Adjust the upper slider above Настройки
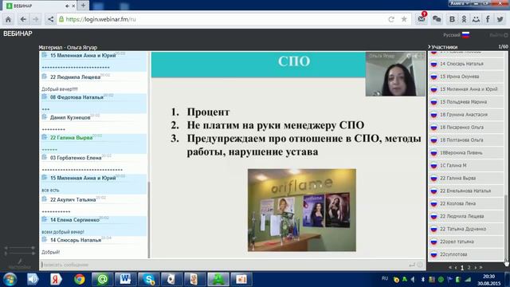Image resolution: width=510 pixels, height=287 pixels. coord(19,248)
